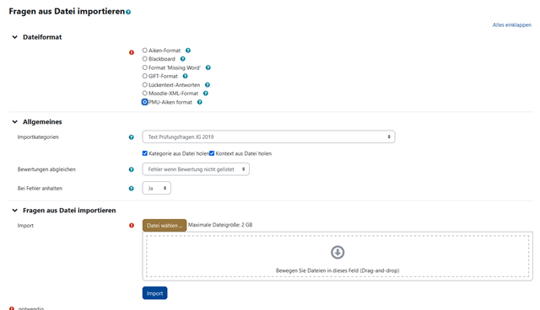Select Lückentext-Antworten radio button

145,84
